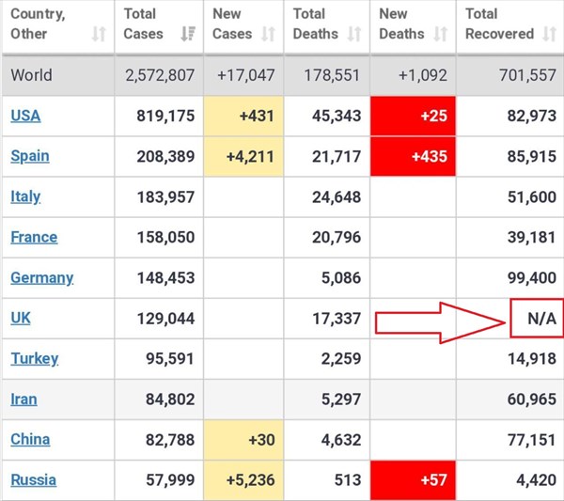Select Italy recovered value 51,600
The height and width of the screenshot is (501, 564).
[x=532, y=197]
